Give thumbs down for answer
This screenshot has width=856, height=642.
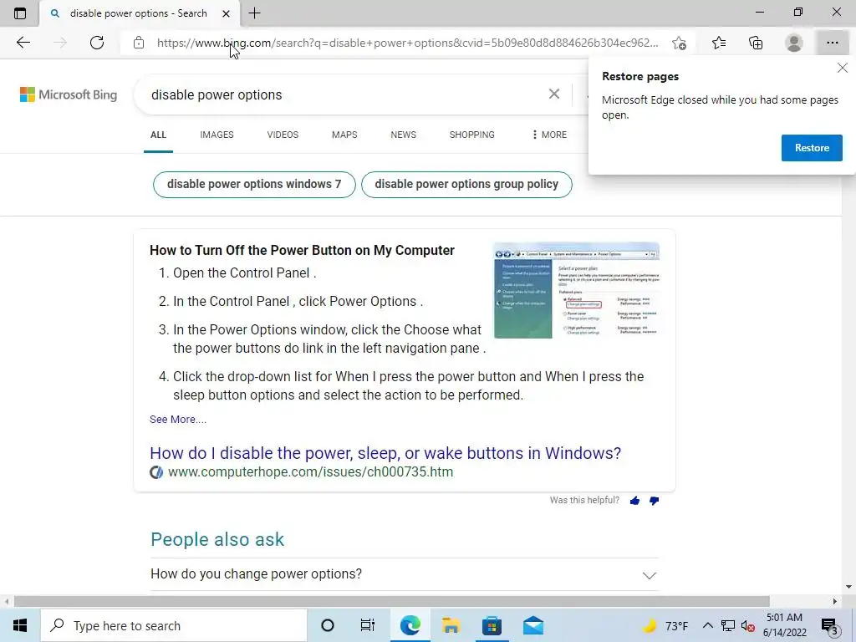(x=654, y=501)
